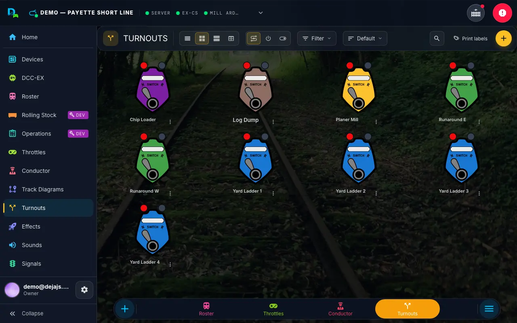Select the grid card view layout
This screenshot has width=517, height=323.
[x=202, y=38]
